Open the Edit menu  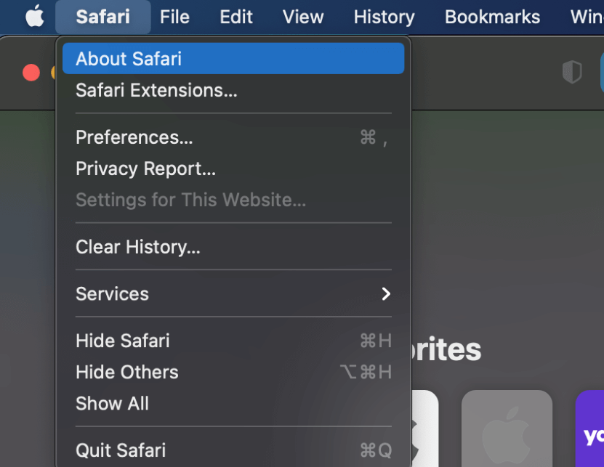(236, 16)
